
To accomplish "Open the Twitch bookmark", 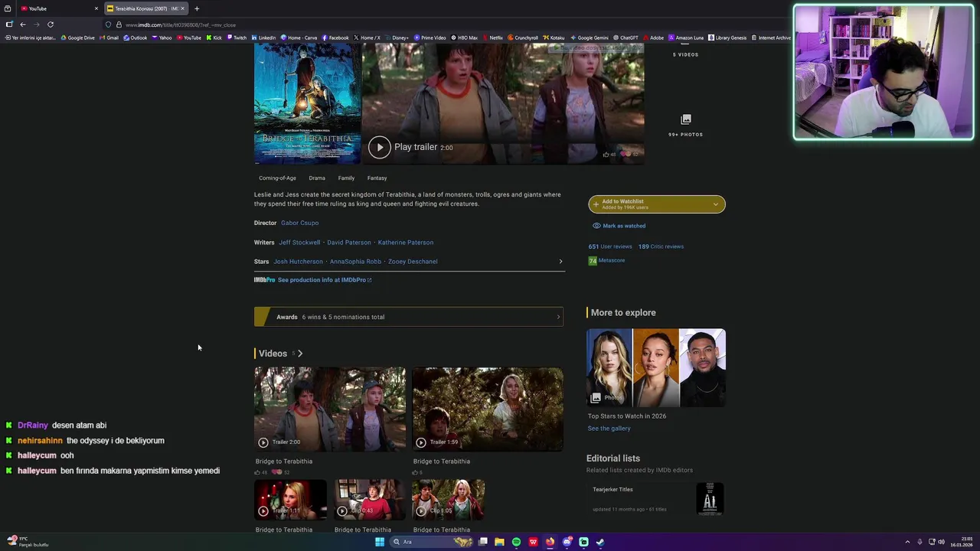I will tap(236, 37).
